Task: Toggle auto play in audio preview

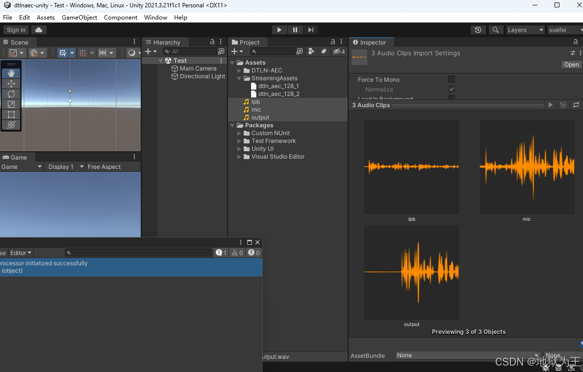Action: pos(563,105)
